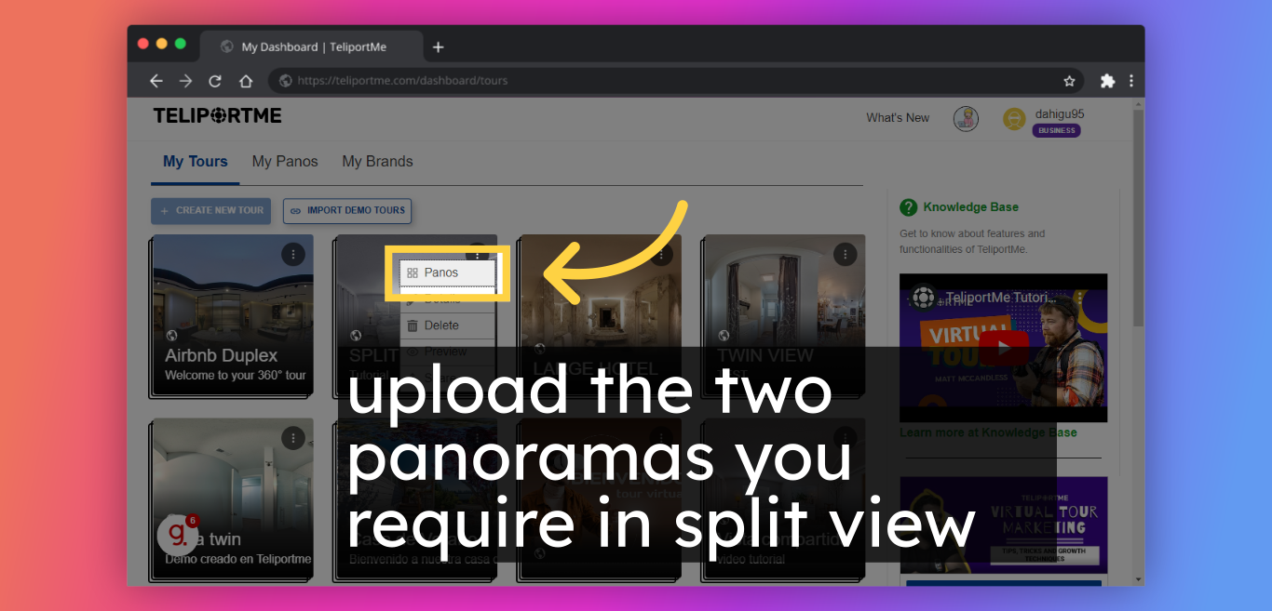Click the scrollbar down arrow
Screen dimensions: 1272x611
(1138, 579)
